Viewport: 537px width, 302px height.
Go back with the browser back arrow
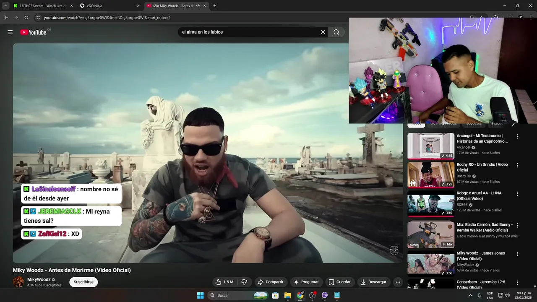6,18
